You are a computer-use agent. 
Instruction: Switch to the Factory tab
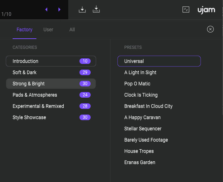[x=25, y=30]
